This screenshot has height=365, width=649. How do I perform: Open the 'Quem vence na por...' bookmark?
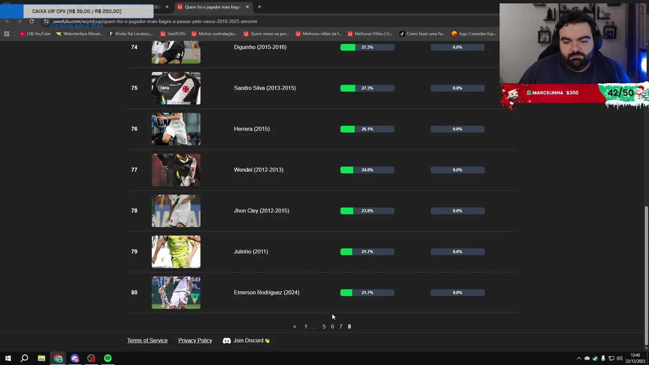coord(266,34)
